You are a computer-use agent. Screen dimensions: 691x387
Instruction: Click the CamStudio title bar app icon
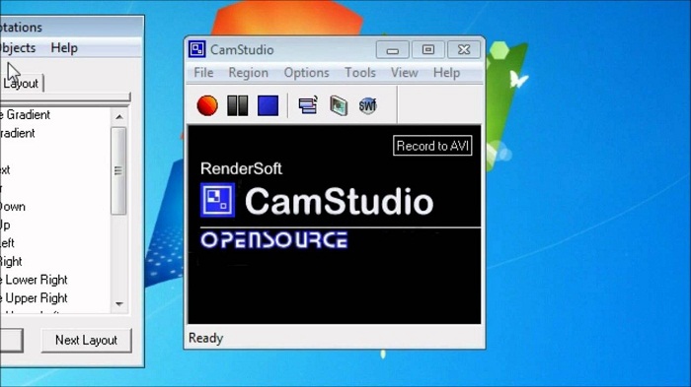pyautogui.click(x=197, y=49)
